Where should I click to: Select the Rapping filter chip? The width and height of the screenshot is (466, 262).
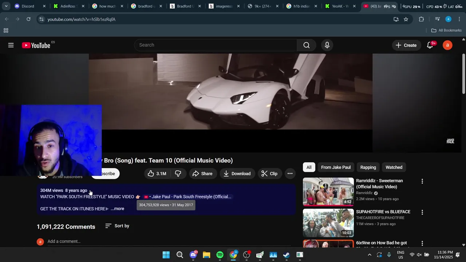click(368, 167)
